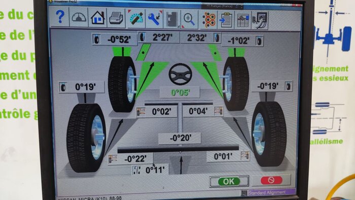
Task: Zoom in with the magnifier icon
Action: tap(189, 19)
